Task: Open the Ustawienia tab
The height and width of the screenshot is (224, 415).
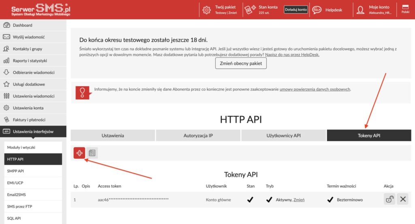Action: (x=113, y=136)
